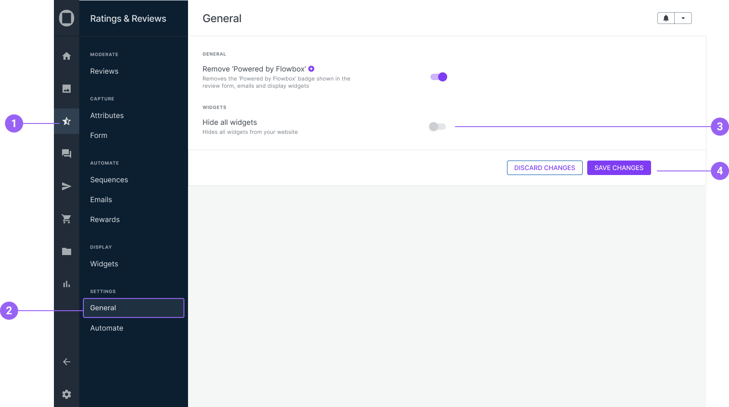Click the folder icon in sidebar
729x407 pixels.
point(67,251)
